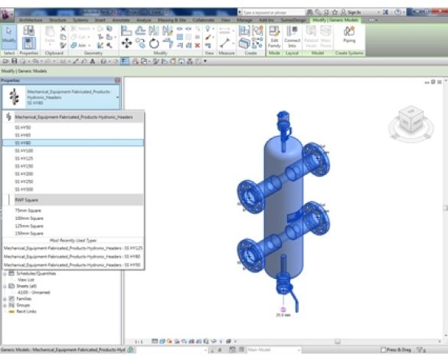Screen dimensions: 448x361
Task: Select the Rotate tool
Action: tap(154, 43)
